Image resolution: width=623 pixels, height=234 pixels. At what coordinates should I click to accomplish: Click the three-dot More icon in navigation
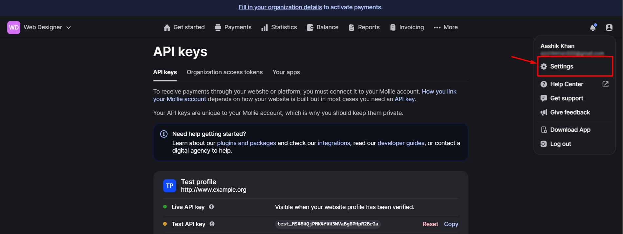[x=437, y=28]
